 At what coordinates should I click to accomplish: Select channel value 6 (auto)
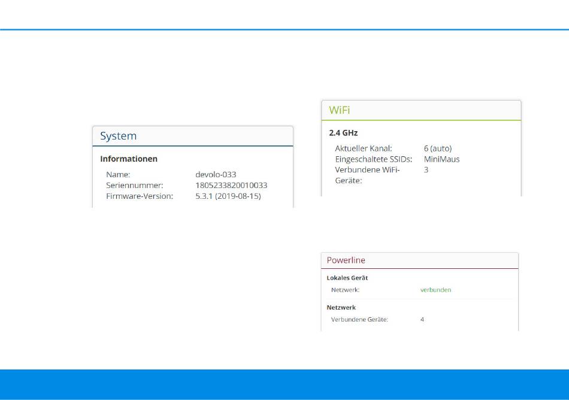coord(438,149)
